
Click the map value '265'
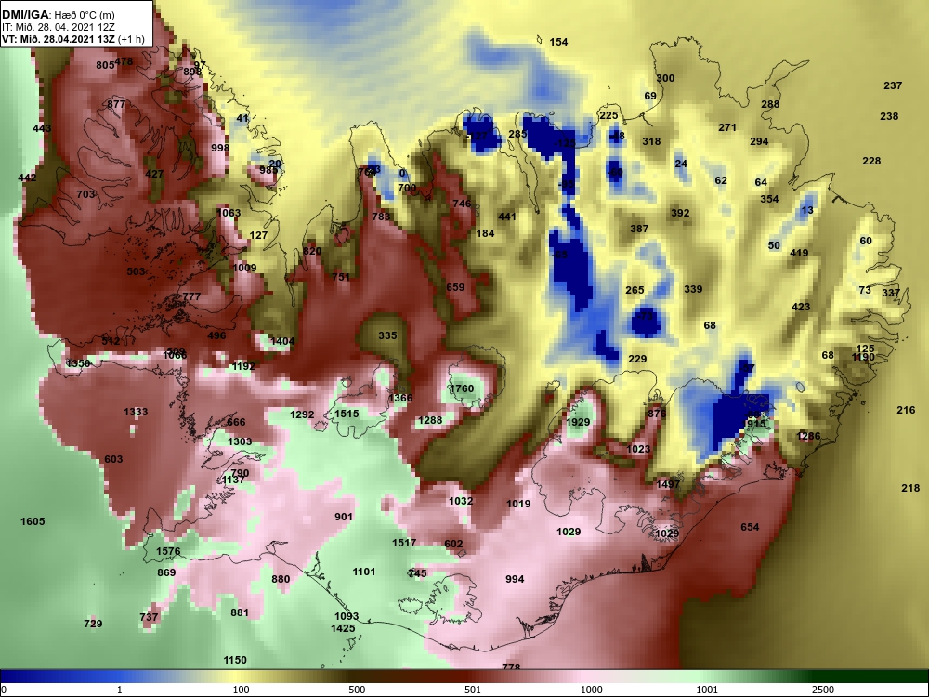635,290
